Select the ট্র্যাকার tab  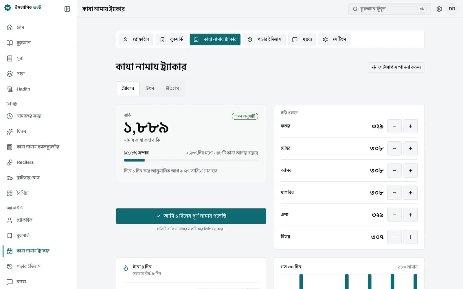128,88
